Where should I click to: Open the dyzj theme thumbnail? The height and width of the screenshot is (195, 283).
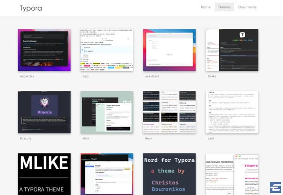click(107, 50)
